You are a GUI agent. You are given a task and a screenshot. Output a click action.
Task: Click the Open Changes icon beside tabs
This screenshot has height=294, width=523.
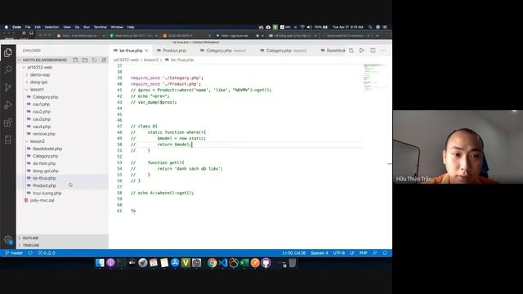[351, 51]
